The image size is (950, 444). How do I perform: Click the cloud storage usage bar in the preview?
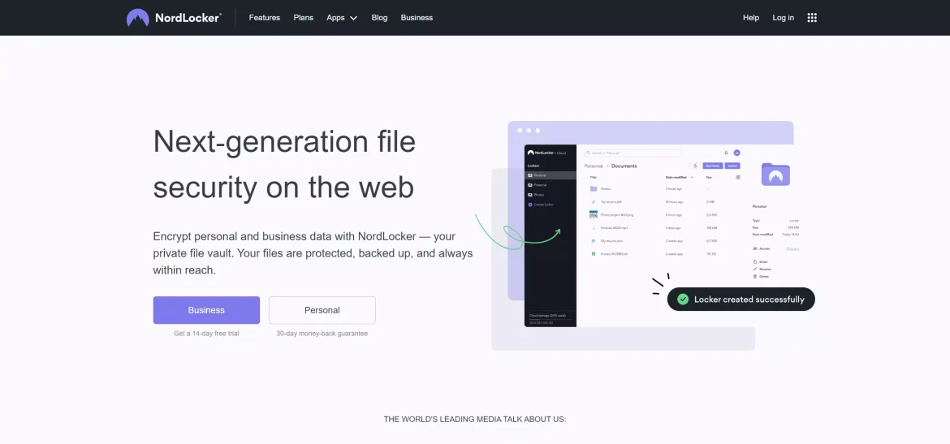(551, 319)
